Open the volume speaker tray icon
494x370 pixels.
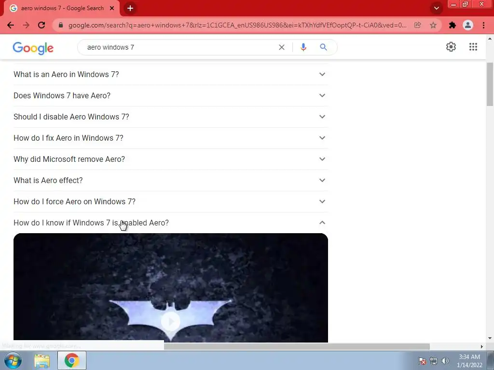(x=445, y=361)
